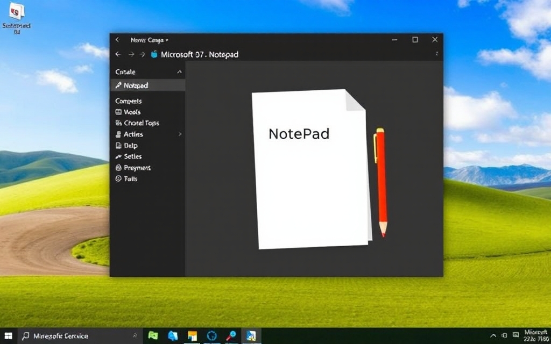
Task: Click the "Compnets" sidebar heading
Action: coord(129,101)
